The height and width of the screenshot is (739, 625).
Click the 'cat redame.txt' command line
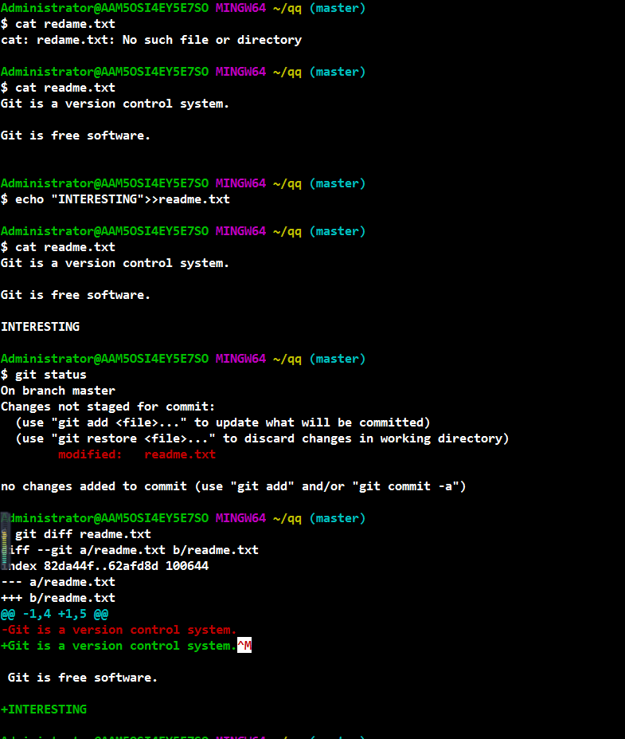[x=58, y=24]
